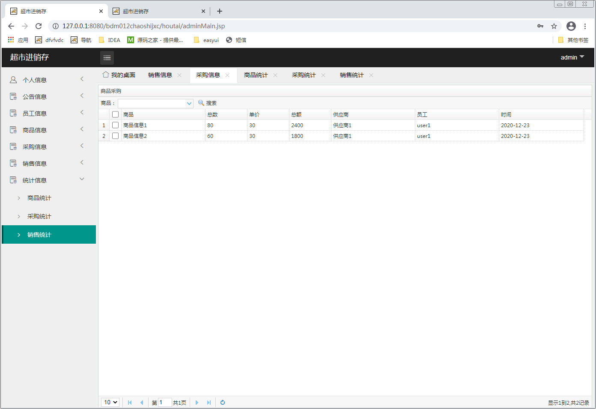Click the browser back arrow
The image size is (596, 409).
point(11,26)
